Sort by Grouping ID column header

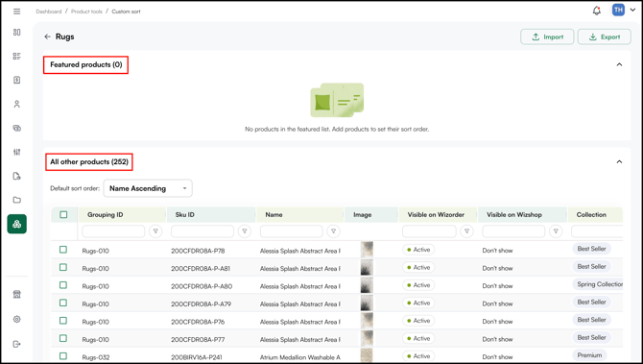click(105, 214)
